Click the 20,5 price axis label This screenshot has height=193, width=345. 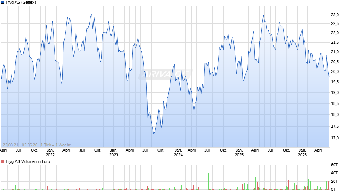[335, 62]
